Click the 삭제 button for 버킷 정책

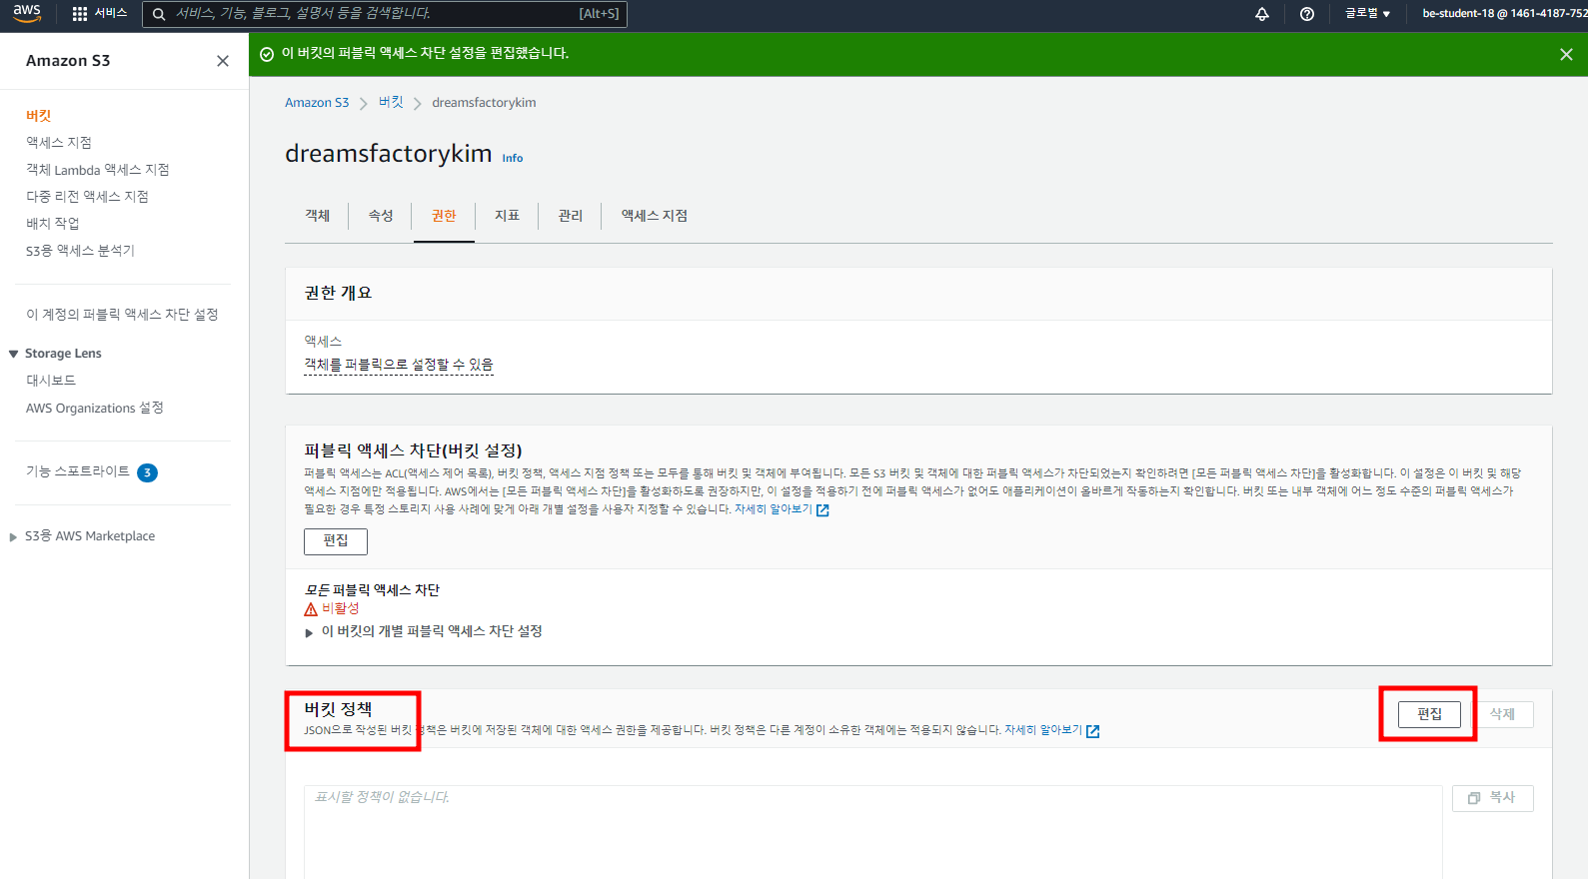click(1502, 714)
